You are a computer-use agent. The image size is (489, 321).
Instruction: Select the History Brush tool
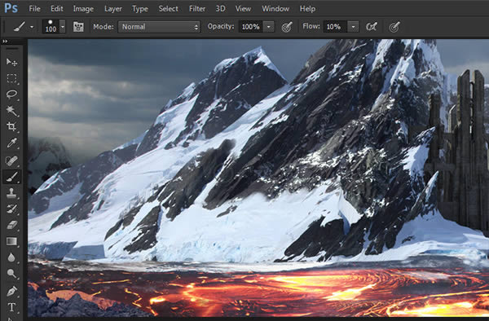click(11, 209)
